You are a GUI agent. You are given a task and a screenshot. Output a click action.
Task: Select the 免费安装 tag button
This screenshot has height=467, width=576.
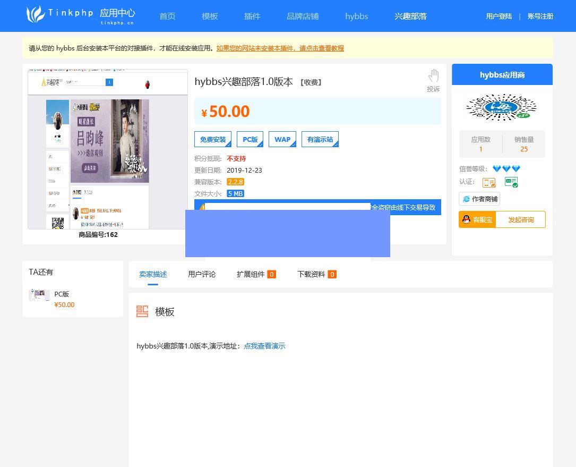(213, 139)
